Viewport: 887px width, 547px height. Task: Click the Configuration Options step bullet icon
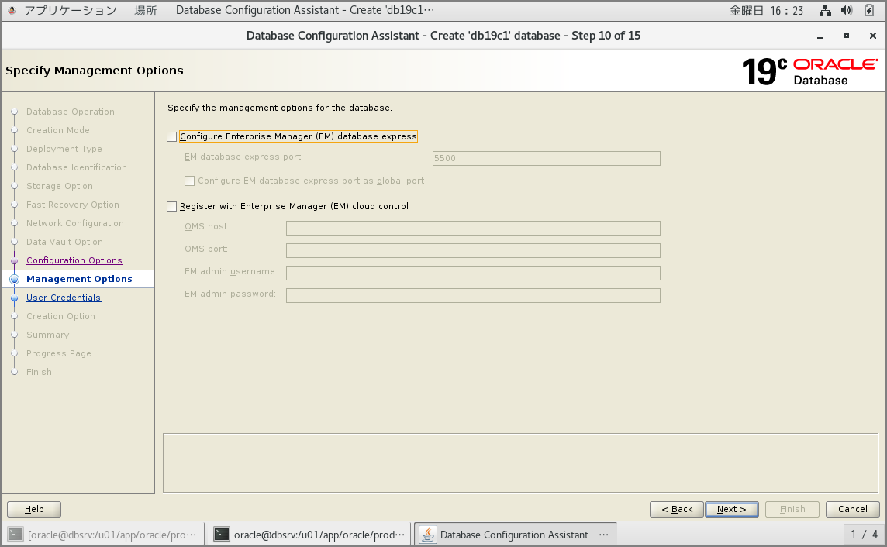tap(14, 261)
